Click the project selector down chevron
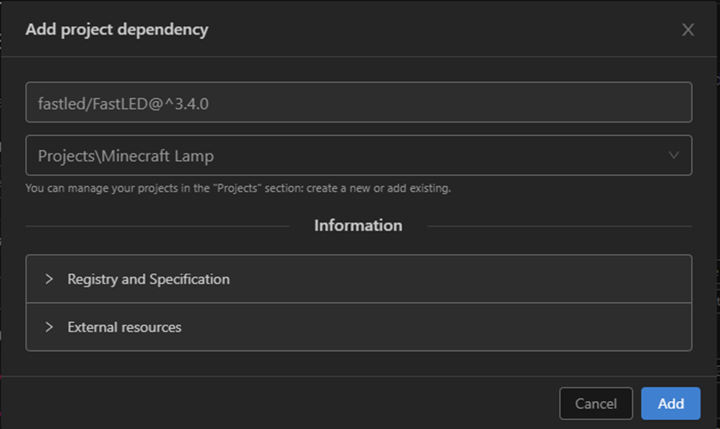Viewport: 720px width, 429px height. tap(673, 156)
